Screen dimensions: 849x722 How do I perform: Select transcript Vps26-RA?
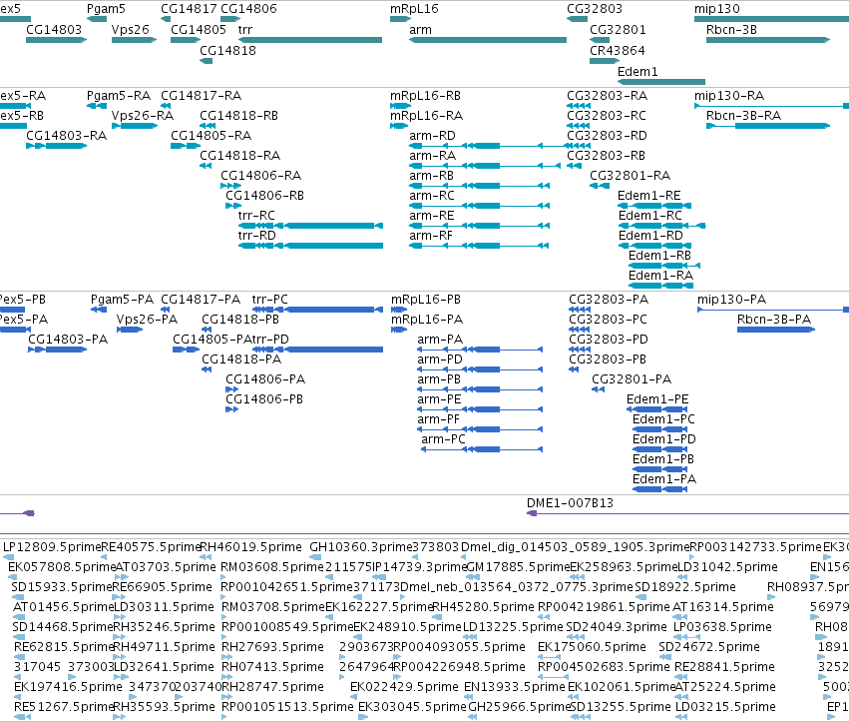pyautogui.click(x=135, y=126)
